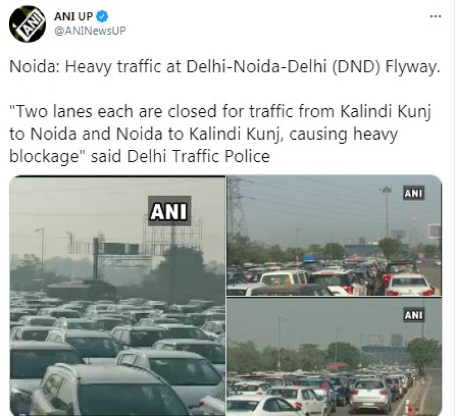The width and height of the screenshot is (456, 416).
Task: Click the ANI watermark on top-right photo
Action: (x=413, y=193)
